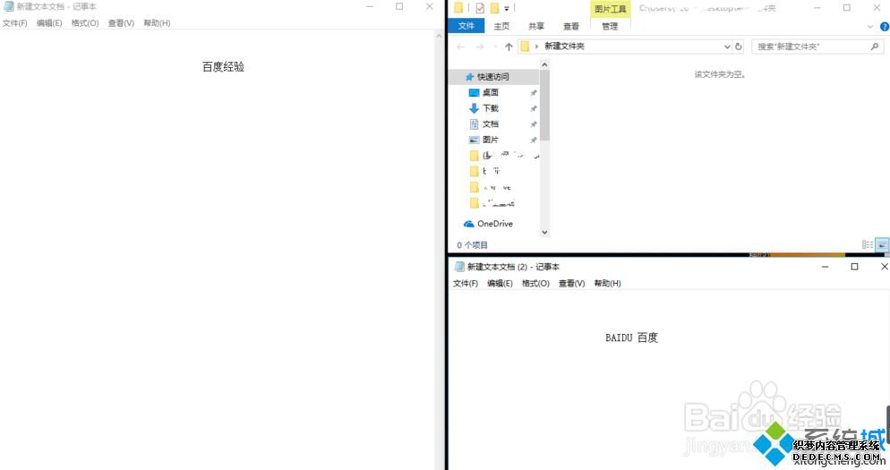Open 格式 menu in 新建文本文档 (2) Notepad
890x470 pixels.
[x=535, y=283]
